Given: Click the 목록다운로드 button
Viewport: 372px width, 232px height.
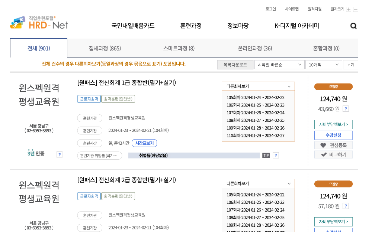Looking at the screenshot, I should (235, 65).
